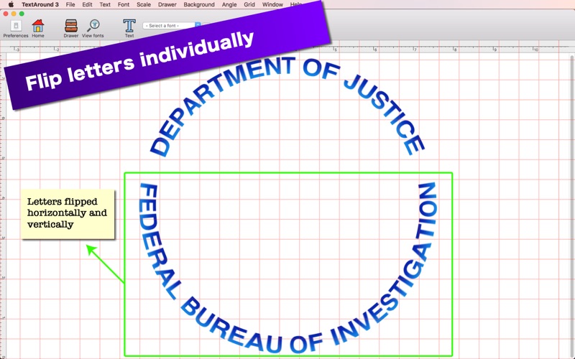The width and height of the screenshot is (575, 359).
Task: Open the TextAround 3 application menu
Action: coord(40,4)
